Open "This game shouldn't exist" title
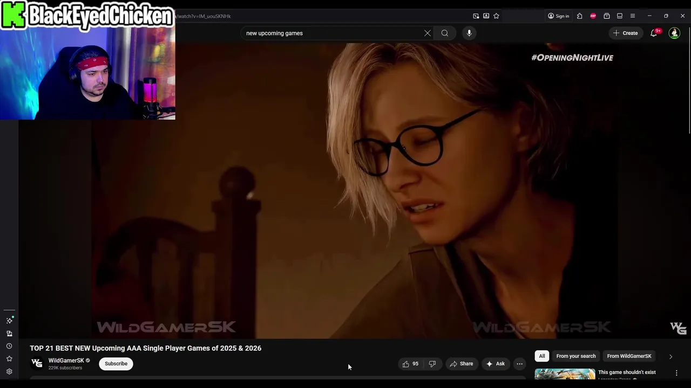The image size is (691, 388). (627, 372)
